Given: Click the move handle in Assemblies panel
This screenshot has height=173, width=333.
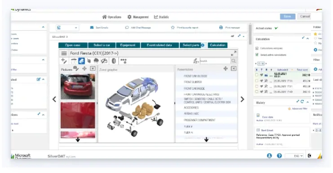Looking at the screenshot, I should [x=226, y=69].
